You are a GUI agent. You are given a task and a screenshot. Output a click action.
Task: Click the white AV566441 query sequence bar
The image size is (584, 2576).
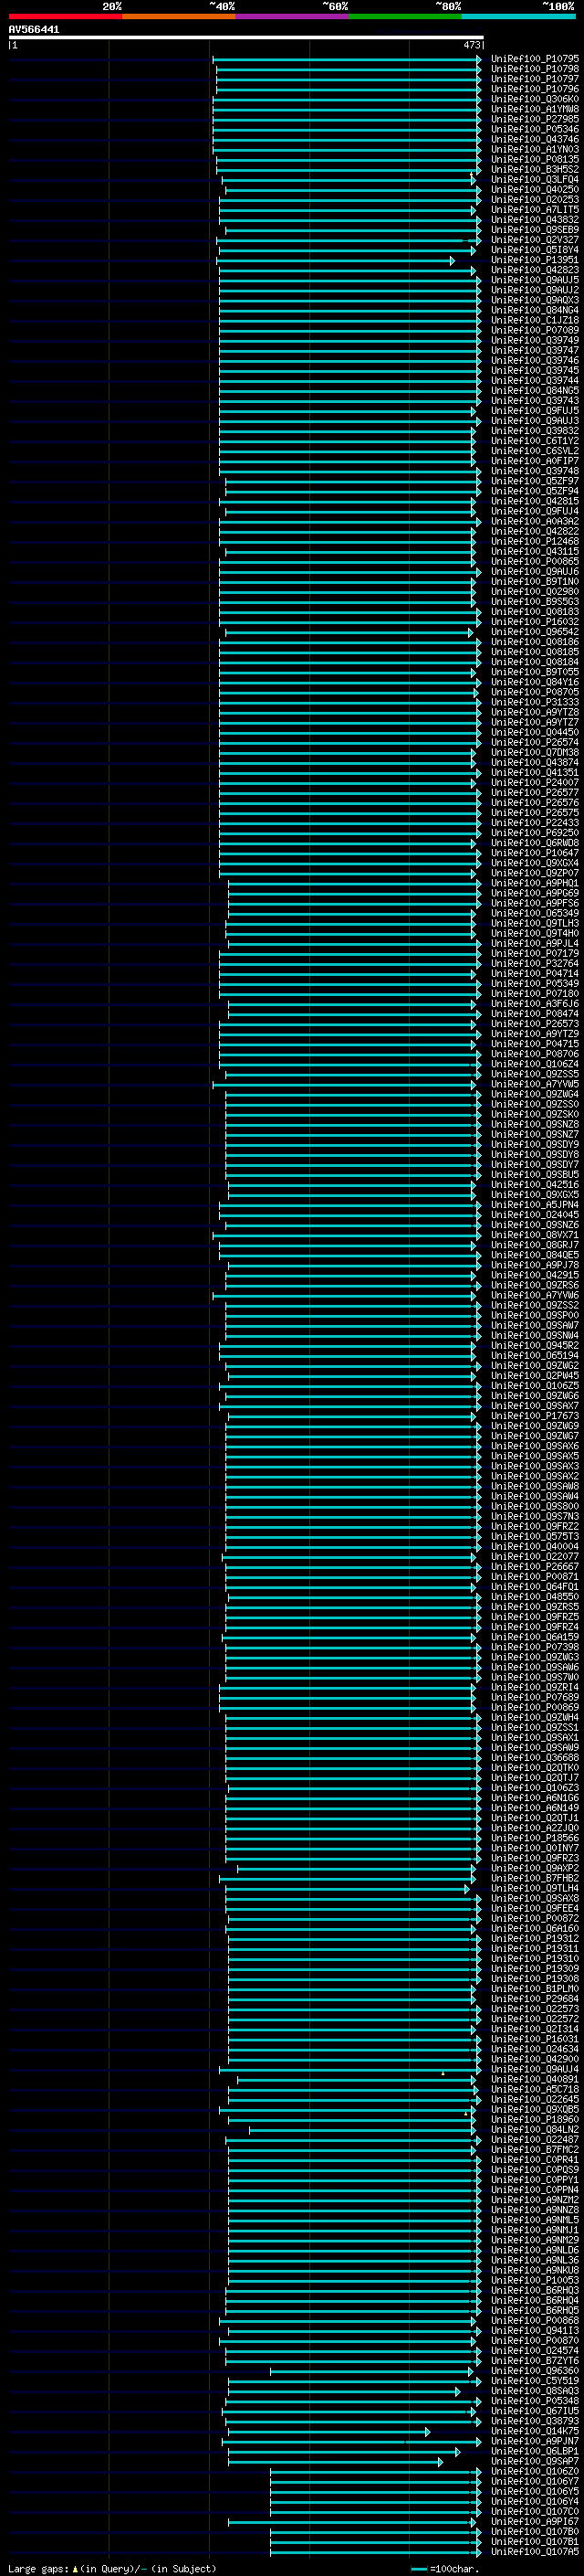pyautogui.click(x=246, y=37)
